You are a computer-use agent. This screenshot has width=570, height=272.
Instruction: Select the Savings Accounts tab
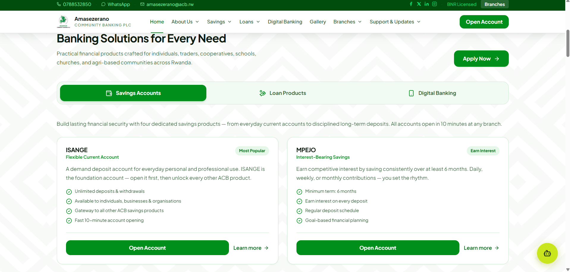tap(133, 93)
